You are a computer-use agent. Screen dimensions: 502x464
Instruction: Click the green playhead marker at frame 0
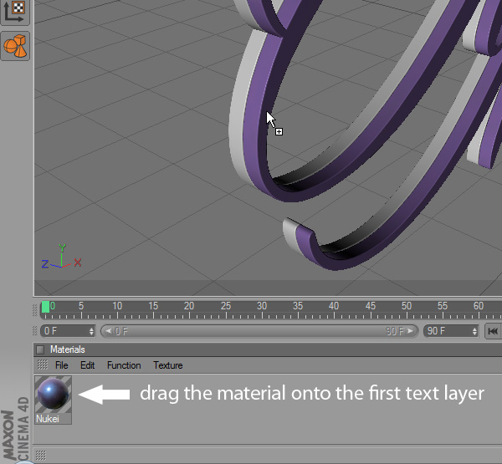tap(45, 307)
